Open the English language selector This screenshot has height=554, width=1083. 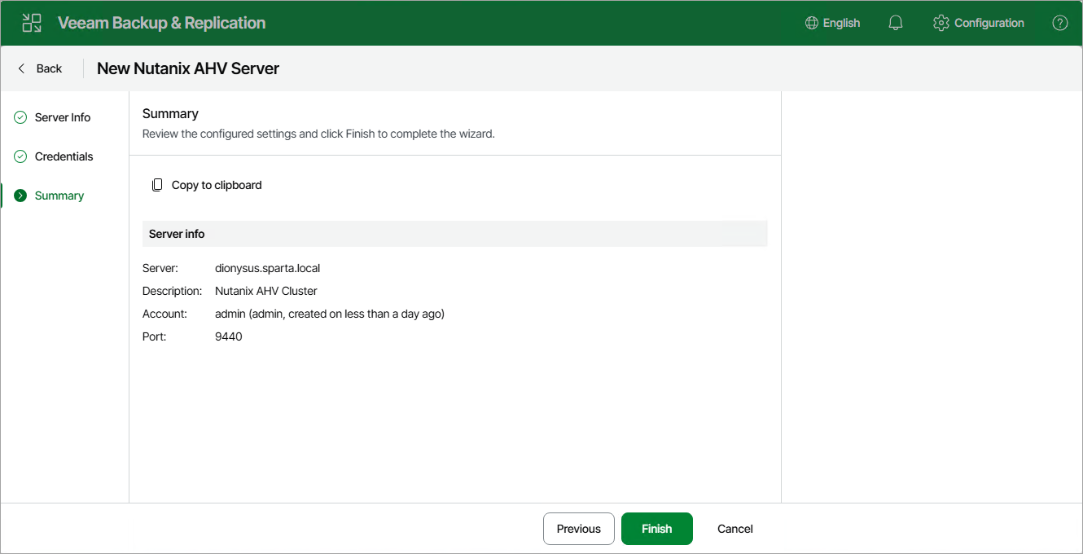[832, 23]
